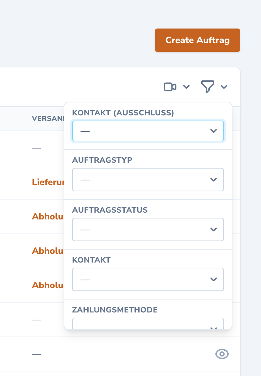Image resolution: width=261 pixels, height=376 pixels.
Task: Open the video camera lens menu
Action: (x=170, y=87)
